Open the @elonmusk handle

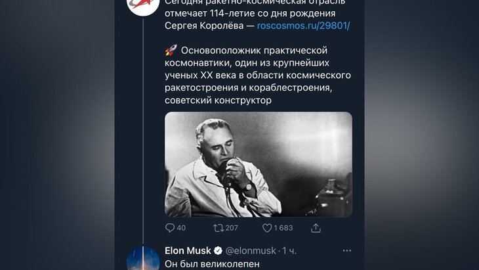tap(252, 251)
